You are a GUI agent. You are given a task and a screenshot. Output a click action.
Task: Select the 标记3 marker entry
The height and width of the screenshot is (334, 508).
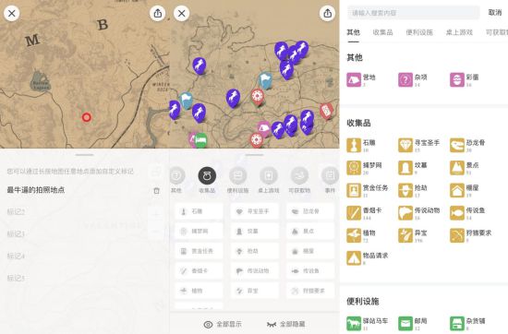click(x=16, y=234)
